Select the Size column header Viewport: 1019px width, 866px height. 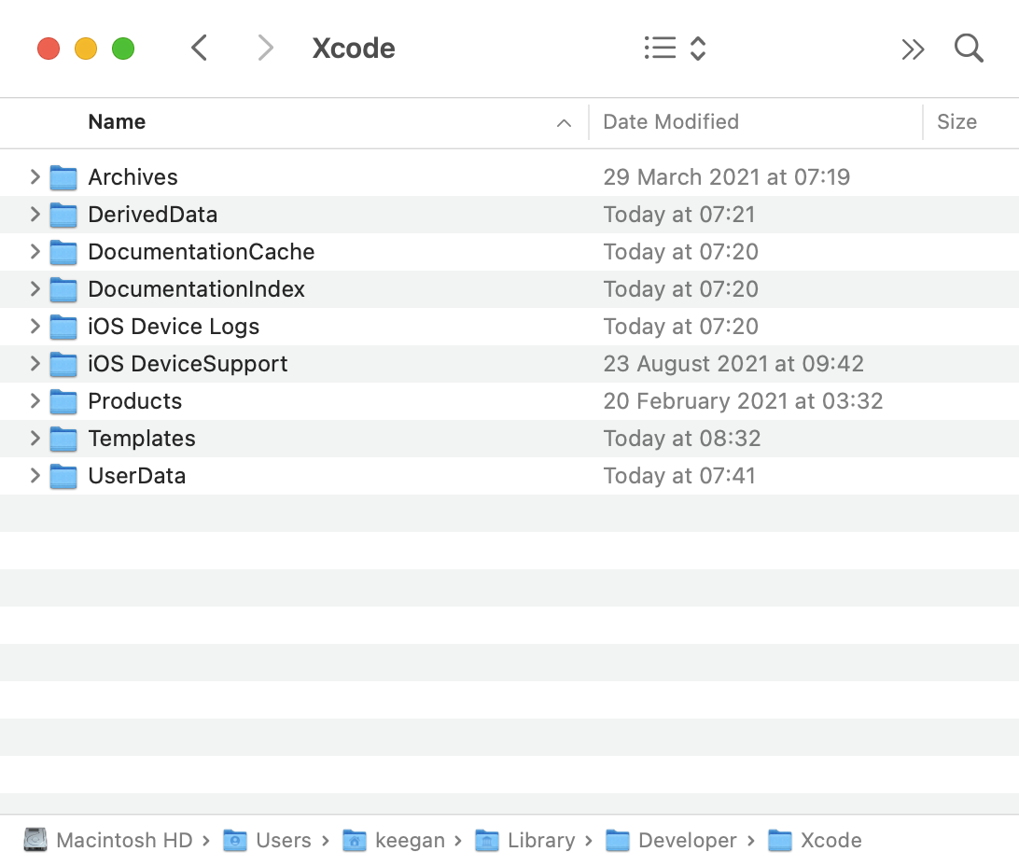[957, 122]
